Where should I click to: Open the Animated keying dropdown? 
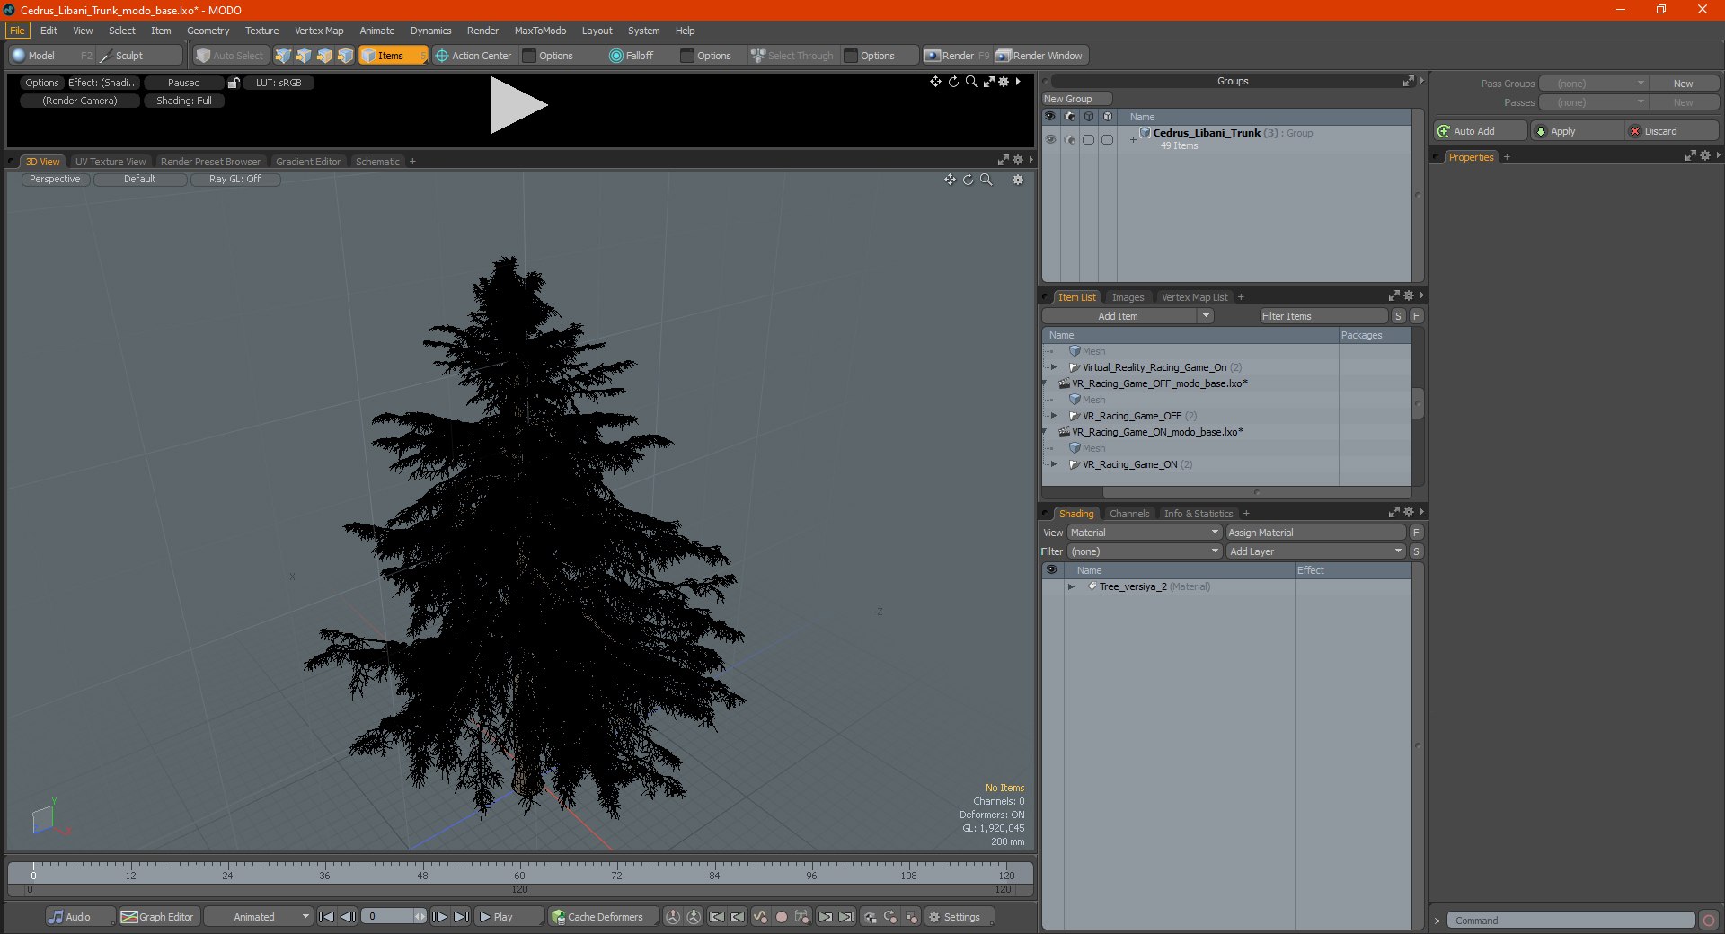(258, 917)
